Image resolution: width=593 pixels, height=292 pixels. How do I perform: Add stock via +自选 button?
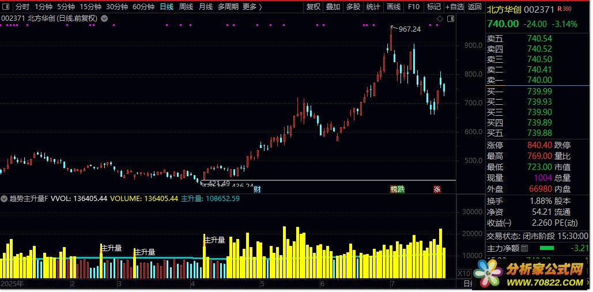pyautogui.click(x=454, y=7)
